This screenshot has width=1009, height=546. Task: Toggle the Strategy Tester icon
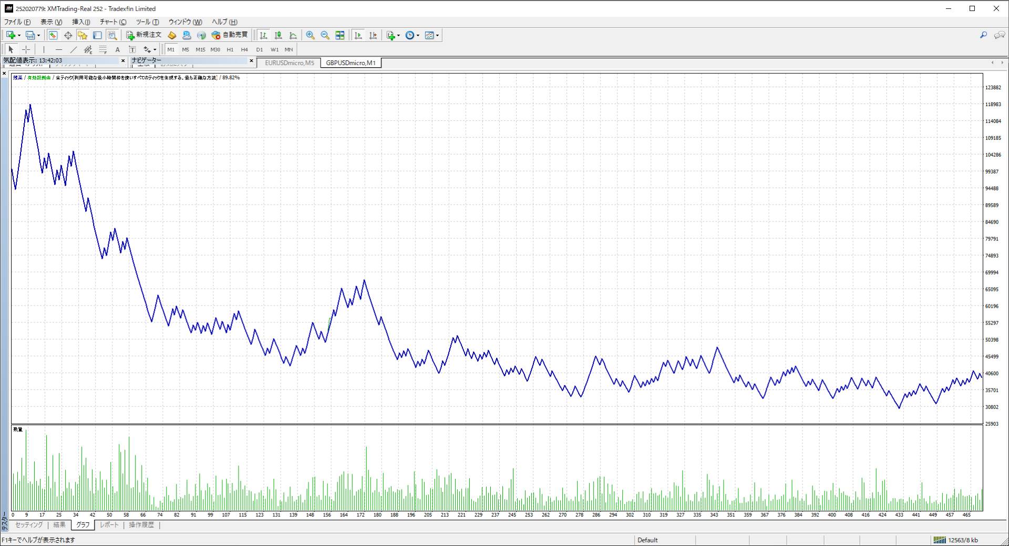click(112, 35)
